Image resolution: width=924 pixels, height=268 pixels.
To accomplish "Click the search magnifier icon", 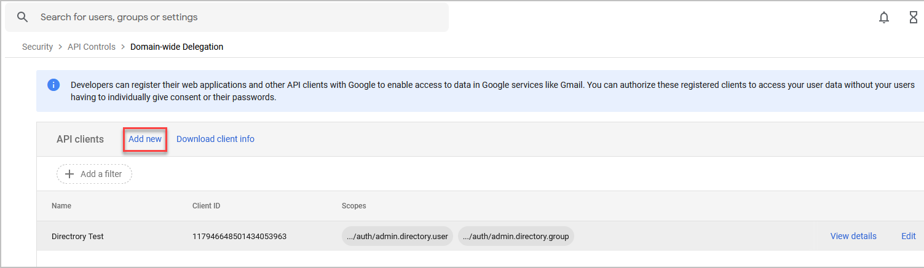I will 23,17.
